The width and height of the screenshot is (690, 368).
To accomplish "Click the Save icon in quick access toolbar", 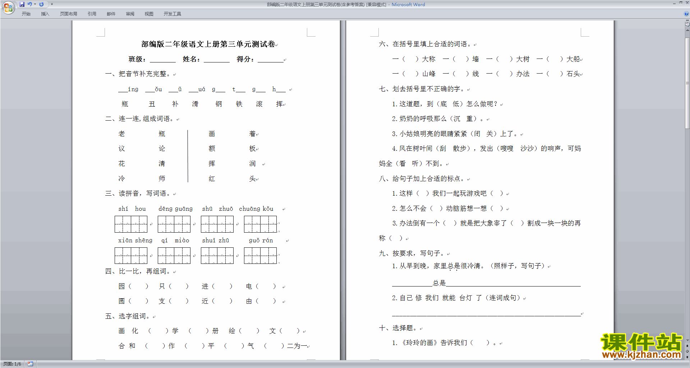I will [22, 4].
